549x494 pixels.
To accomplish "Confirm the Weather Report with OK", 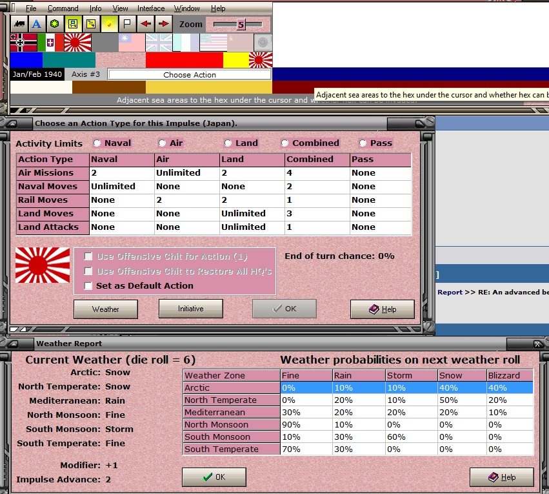I will click(x=214, y=477).
